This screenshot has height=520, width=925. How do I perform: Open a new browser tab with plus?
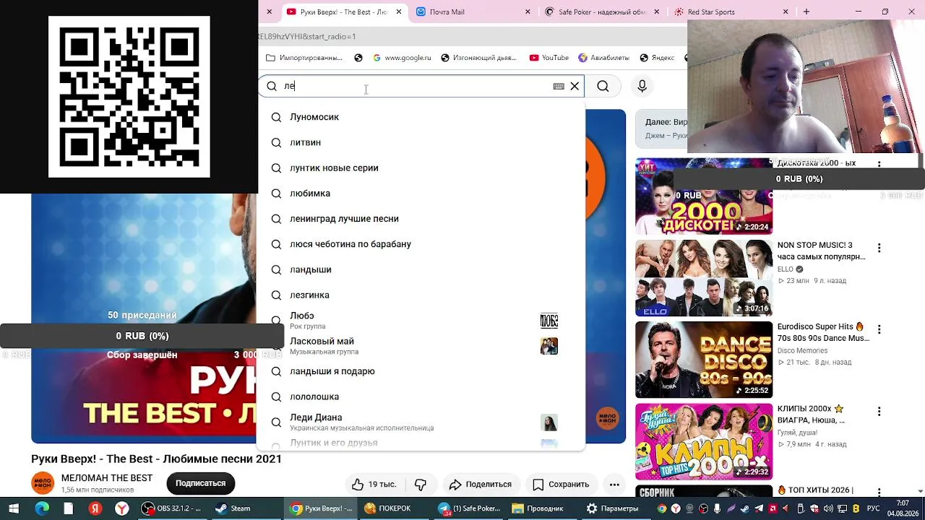point(806,12)
